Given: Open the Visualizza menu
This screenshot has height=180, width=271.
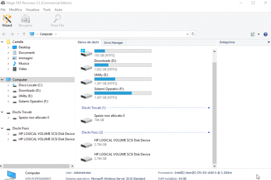Looking at the screenshot, I should tap(32, 10).
